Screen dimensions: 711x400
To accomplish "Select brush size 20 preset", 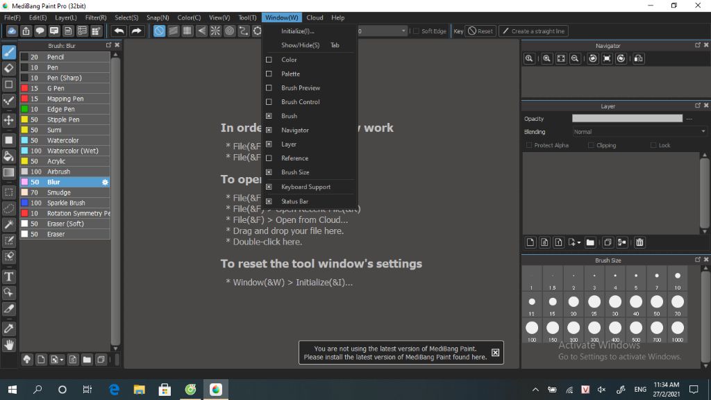I will 573,305.
